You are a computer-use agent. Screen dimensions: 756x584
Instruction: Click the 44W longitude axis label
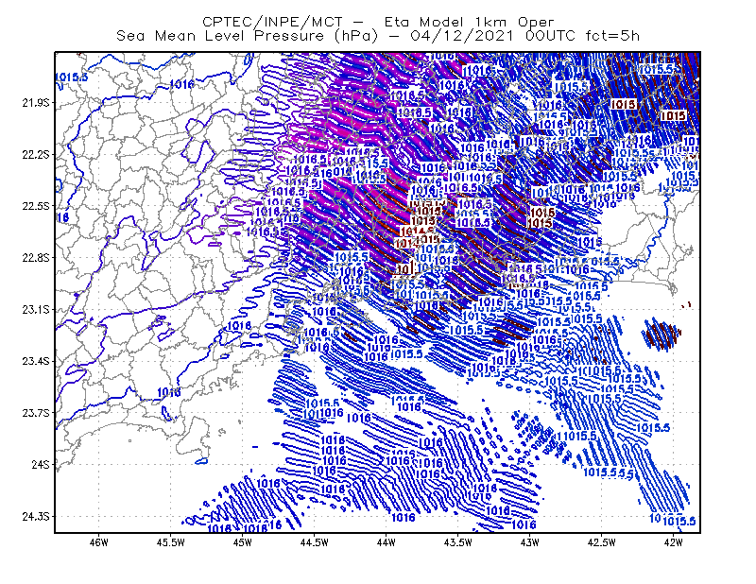387,542
